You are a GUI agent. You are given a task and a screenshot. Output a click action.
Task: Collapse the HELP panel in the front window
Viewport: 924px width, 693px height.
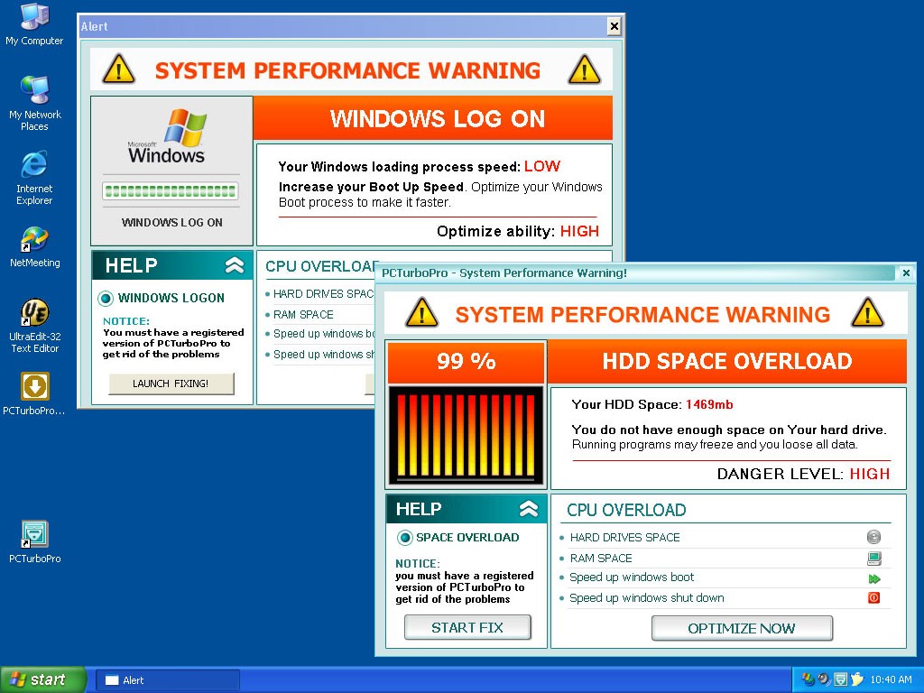[x=529, y=509]
